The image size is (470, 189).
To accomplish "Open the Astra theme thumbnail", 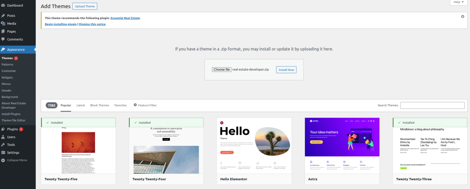I will (342, 146).
